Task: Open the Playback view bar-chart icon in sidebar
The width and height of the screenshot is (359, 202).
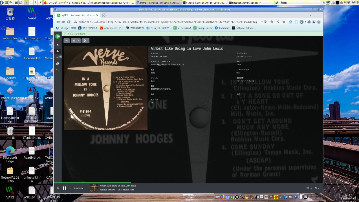Action: pos(58,51)
